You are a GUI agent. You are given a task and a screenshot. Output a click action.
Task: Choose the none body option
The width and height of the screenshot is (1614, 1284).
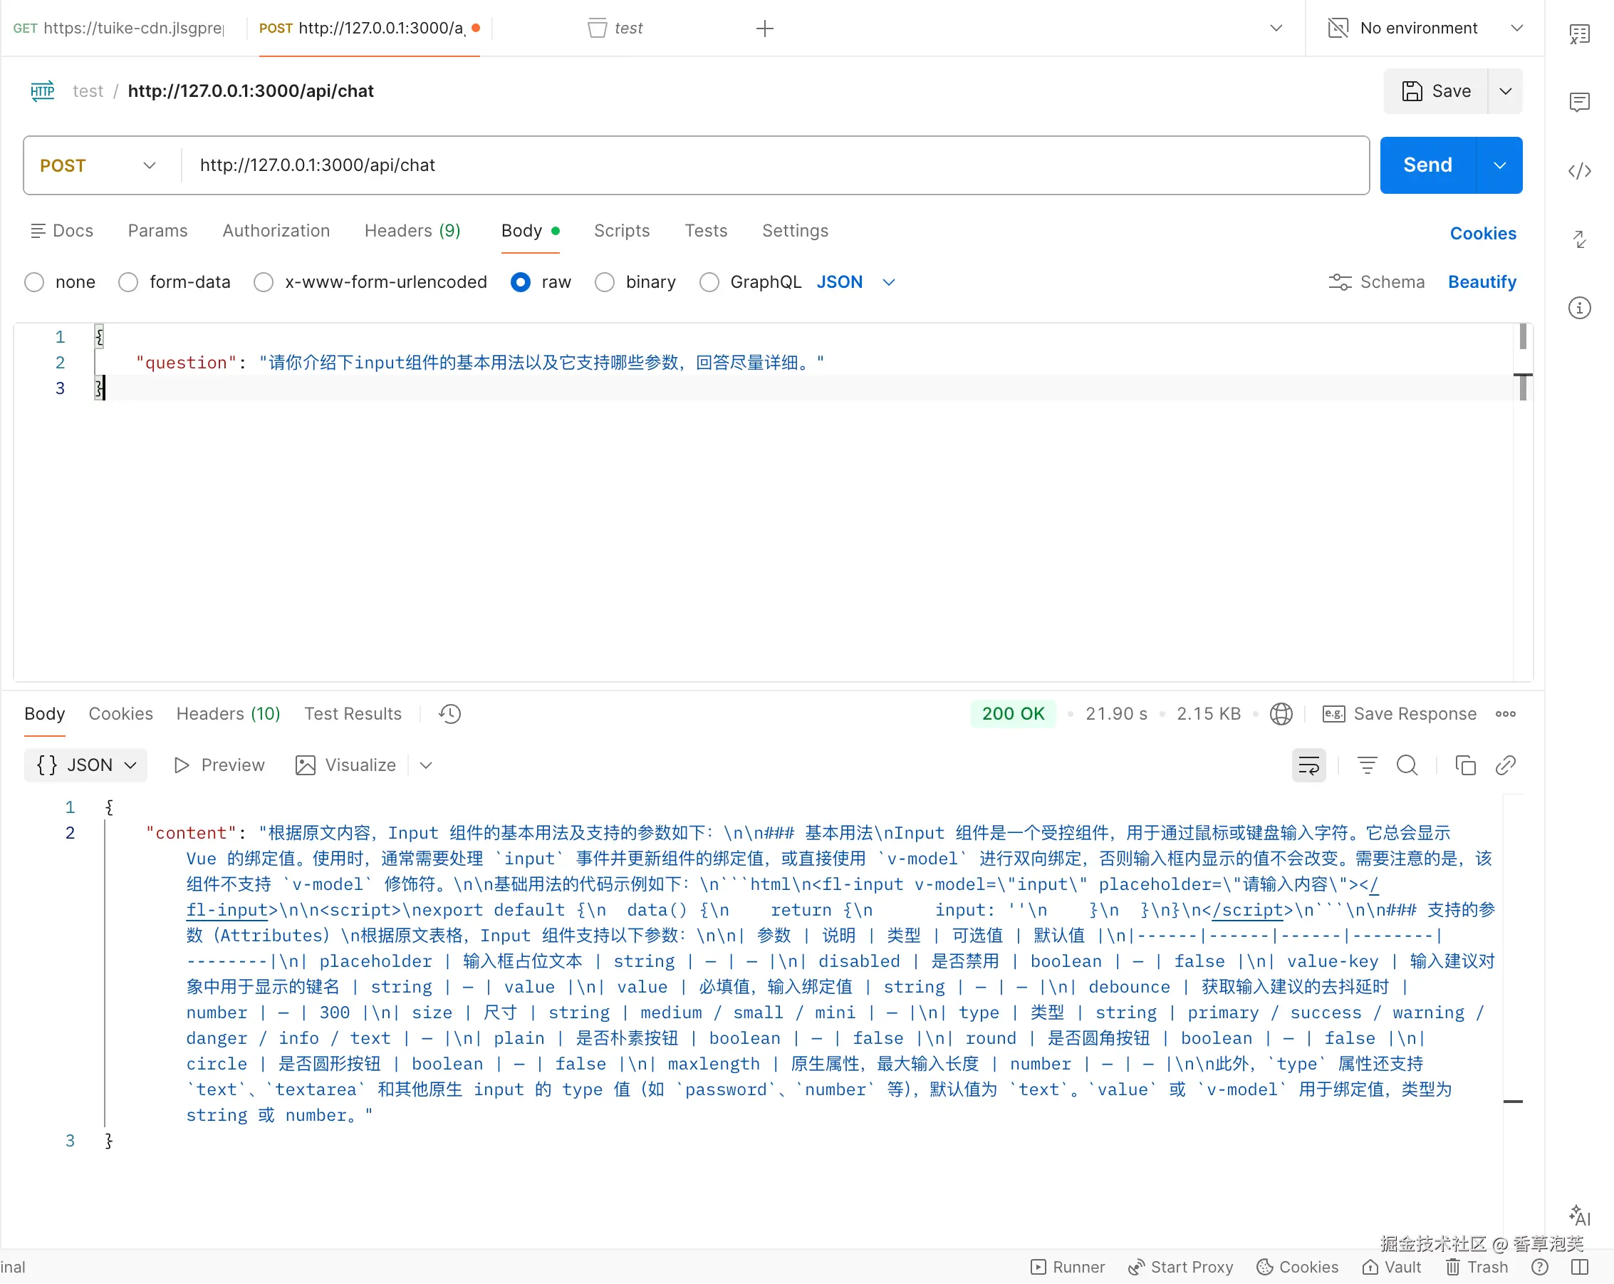click(34, 282)
